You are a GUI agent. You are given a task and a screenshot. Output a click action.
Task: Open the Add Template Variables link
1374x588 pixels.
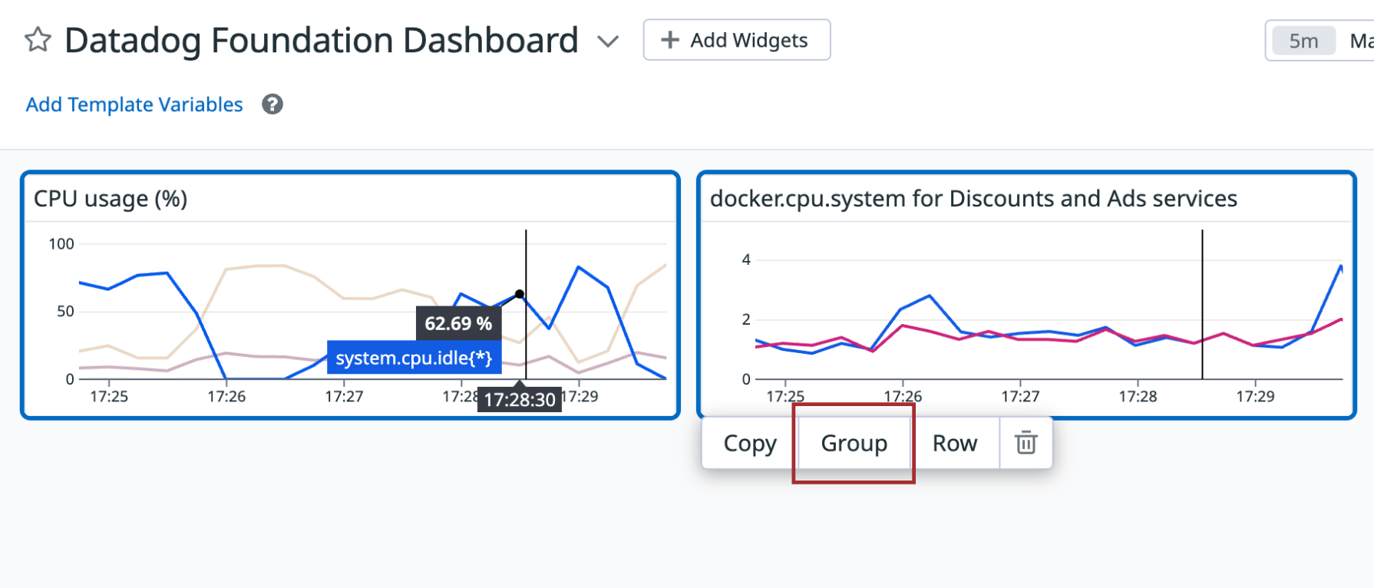[x=134, y=104]
